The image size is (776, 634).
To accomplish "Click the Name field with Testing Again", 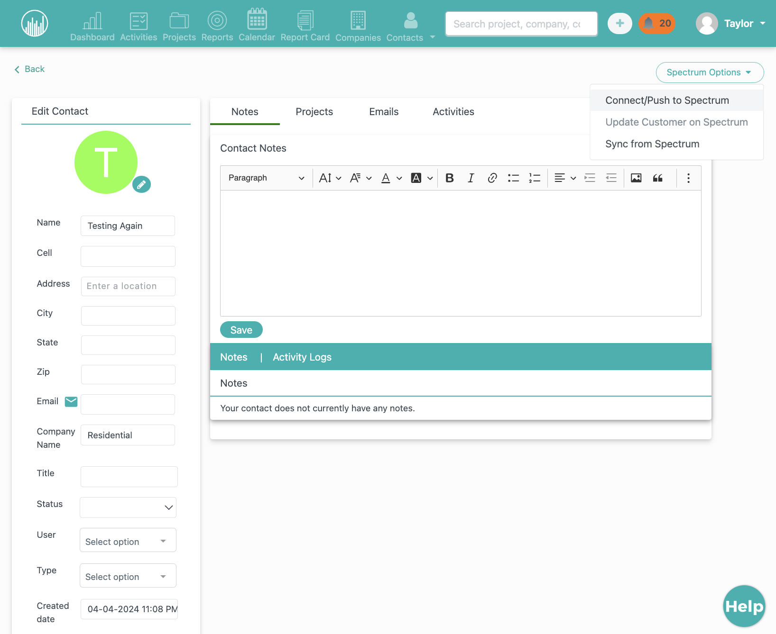I will [128, 226].
